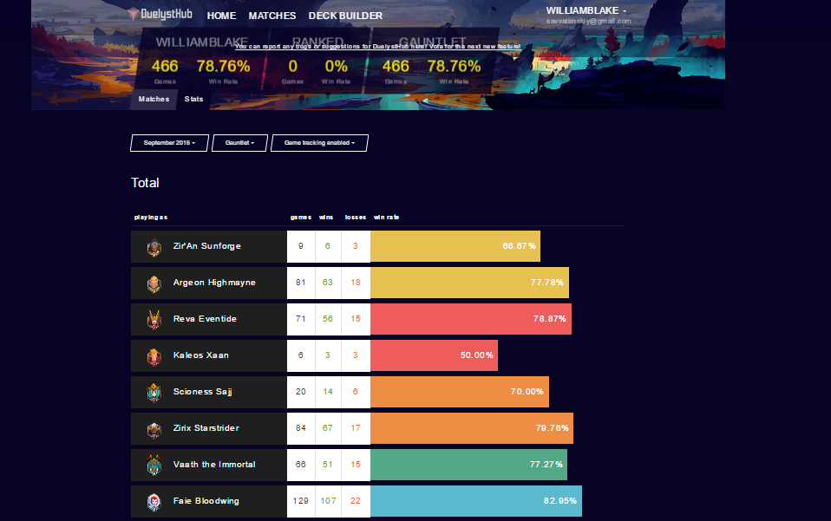Viewport: 831px width, 521px height.
Task: Click Vaath the Immortal games count 66
Action: coord(301,465)
